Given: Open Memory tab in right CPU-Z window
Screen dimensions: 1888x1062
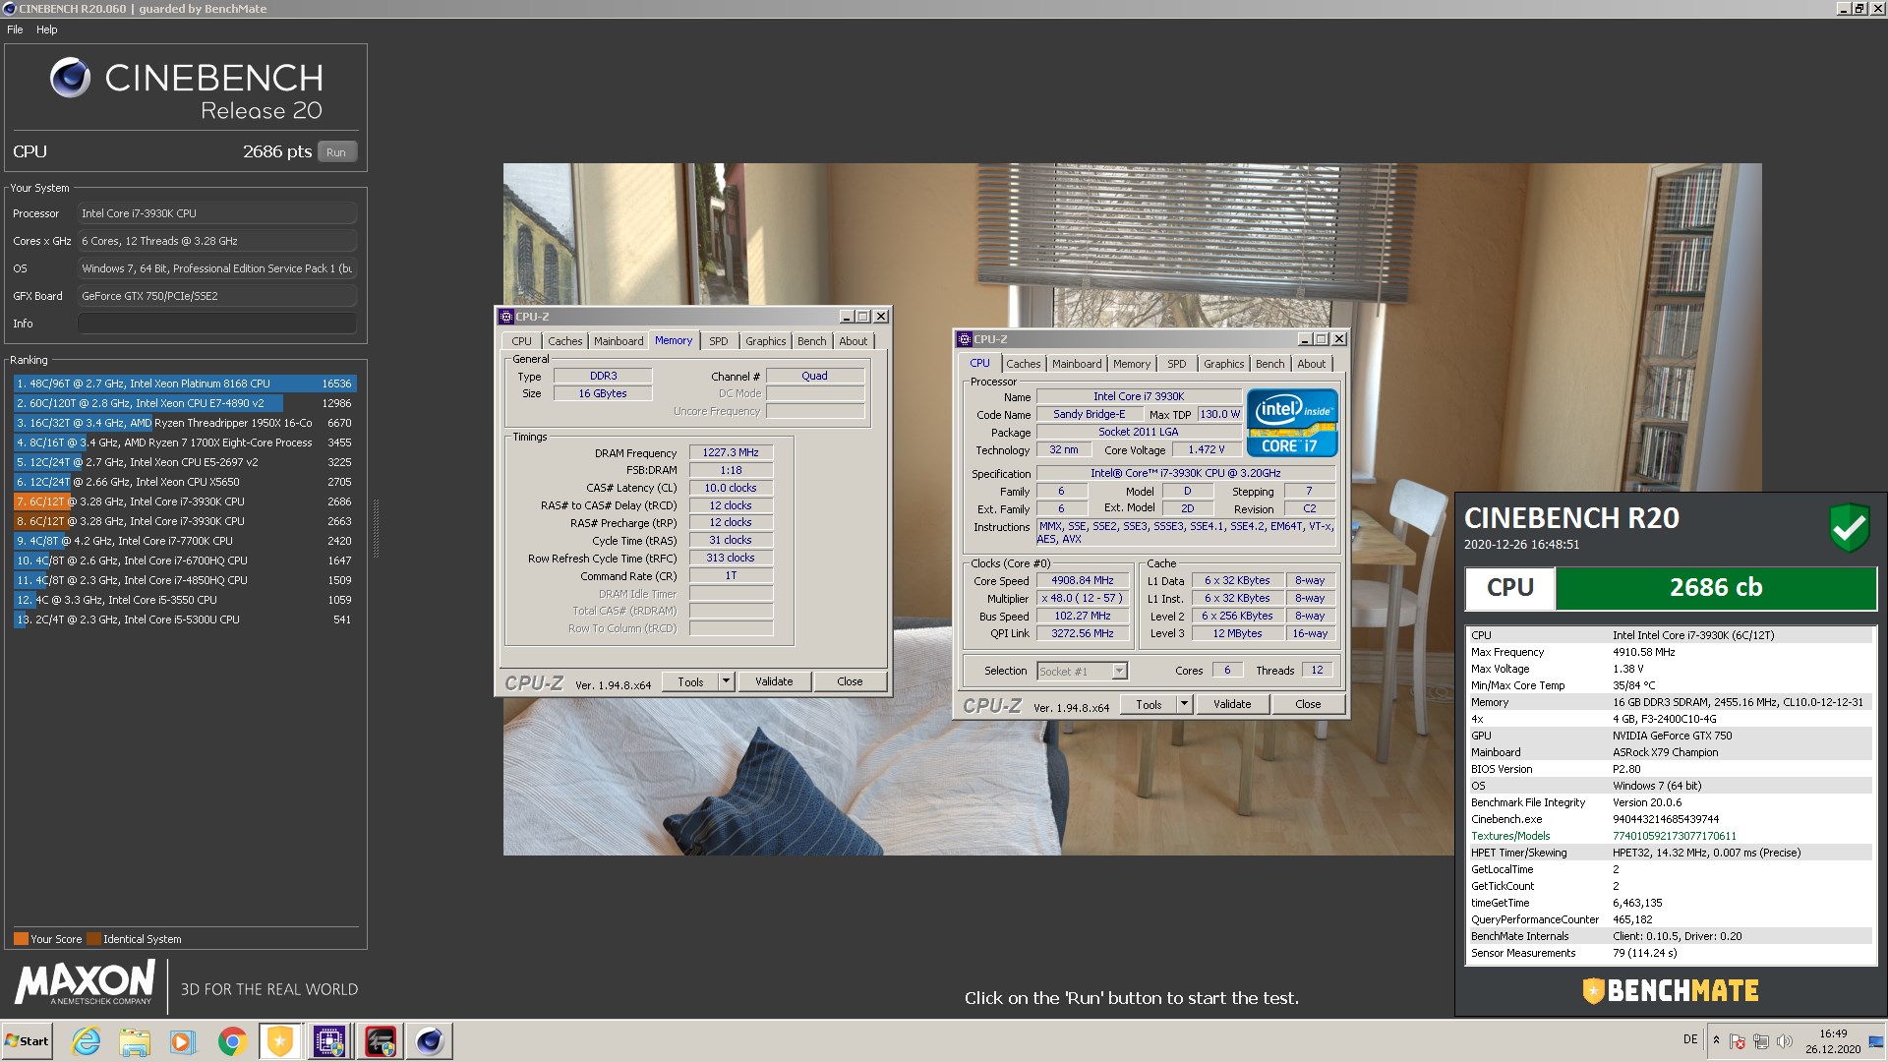Looking at the screenshot, I should click(x=1131, y=364).
